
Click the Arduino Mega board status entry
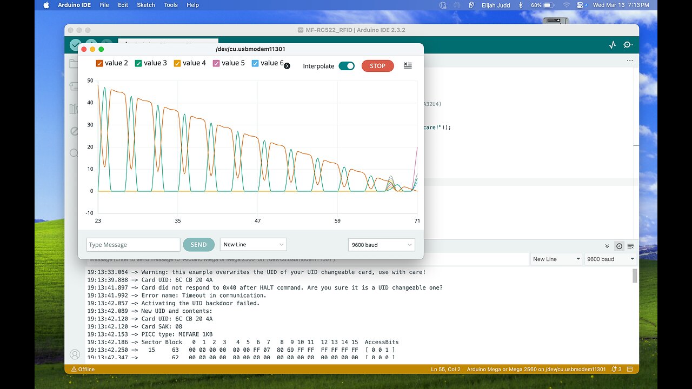tap(536, 370)
